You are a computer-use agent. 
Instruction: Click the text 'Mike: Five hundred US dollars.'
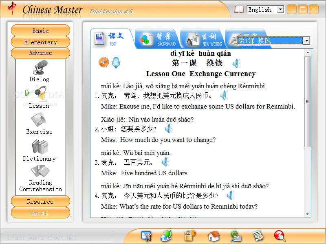click(145, 173)
